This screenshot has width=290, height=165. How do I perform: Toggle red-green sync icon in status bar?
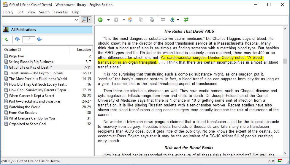[280, 161]
